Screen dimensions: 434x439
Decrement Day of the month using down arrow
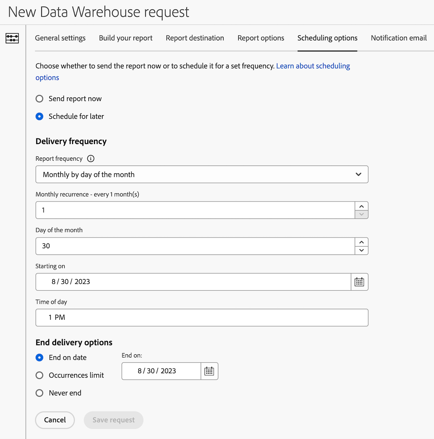tap(361, 250)
